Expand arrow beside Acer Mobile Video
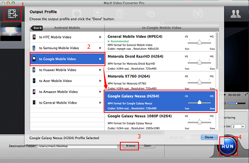 pyautogui.click(x=100, y=81)
